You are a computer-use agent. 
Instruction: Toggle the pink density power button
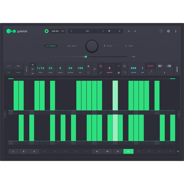click(x=101, y=66)
